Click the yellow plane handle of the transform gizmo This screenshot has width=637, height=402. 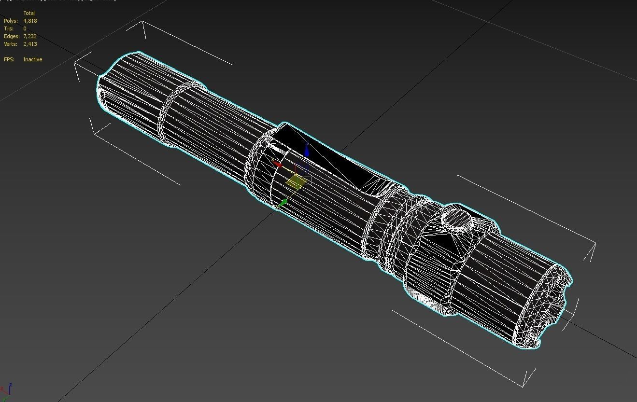[296, 182]
